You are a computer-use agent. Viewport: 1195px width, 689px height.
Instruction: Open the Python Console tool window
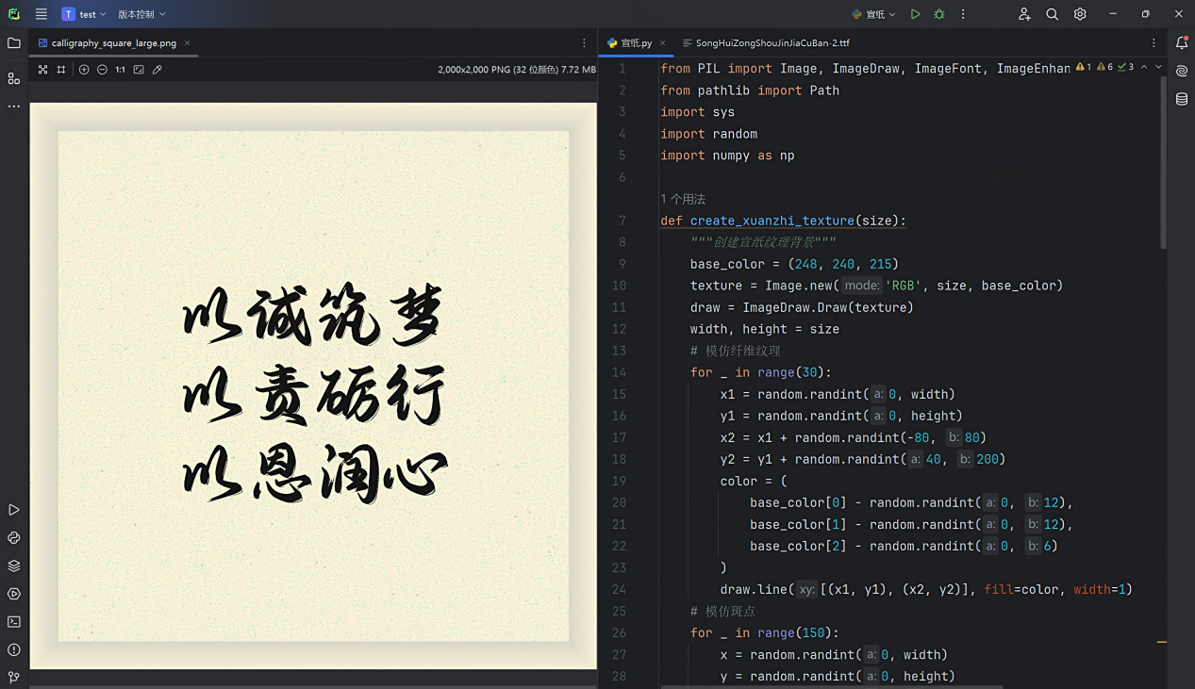pos(14,538)
